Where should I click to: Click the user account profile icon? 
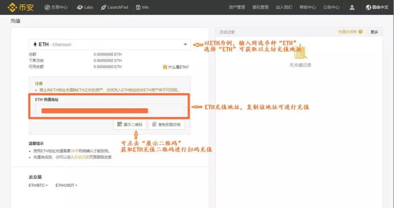pyautogui.click(x=352, y=7)
